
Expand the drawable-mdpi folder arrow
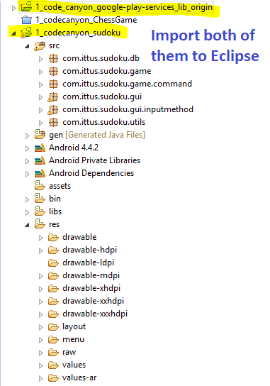click(x=41, y=276)
